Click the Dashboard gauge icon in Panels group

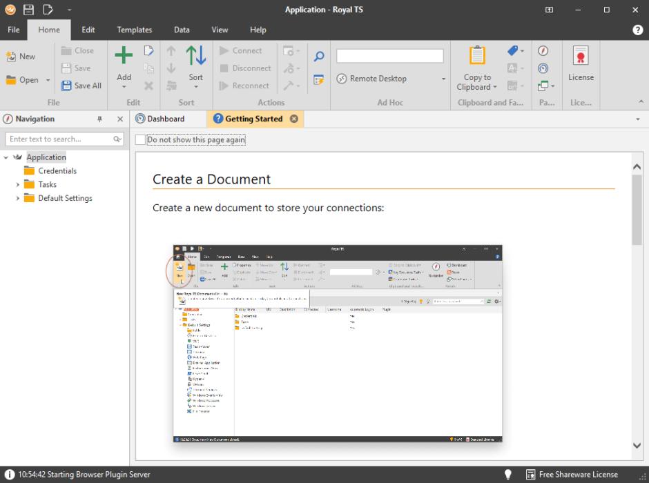pos(543,68)
